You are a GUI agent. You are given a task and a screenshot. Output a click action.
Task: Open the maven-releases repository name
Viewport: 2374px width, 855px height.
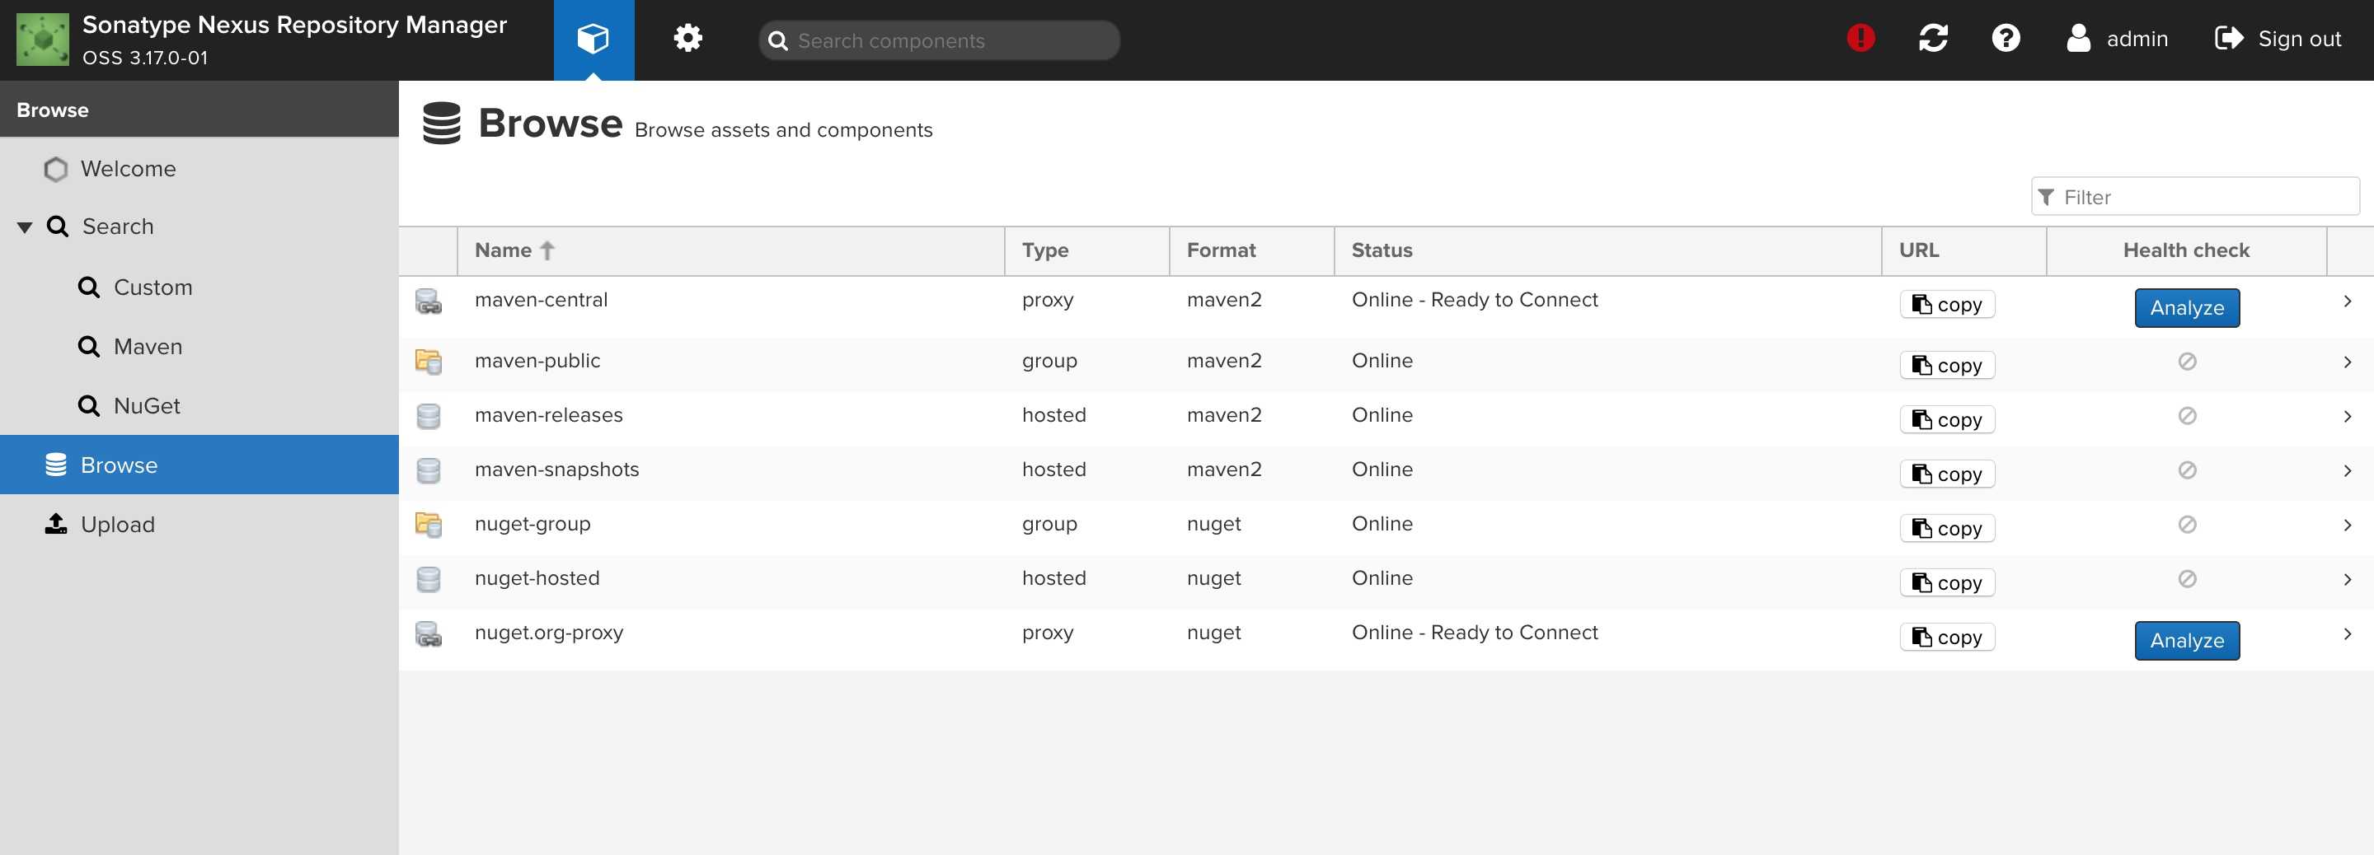pyautogui.click(x=548, y=414)
